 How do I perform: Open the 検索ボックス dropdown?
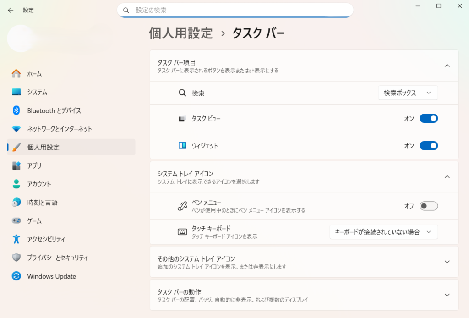pos(408,93)
